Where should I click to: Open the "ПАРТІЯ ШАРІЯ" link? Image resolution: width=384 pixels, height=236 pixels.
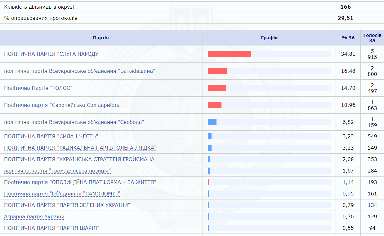[52, 228]
